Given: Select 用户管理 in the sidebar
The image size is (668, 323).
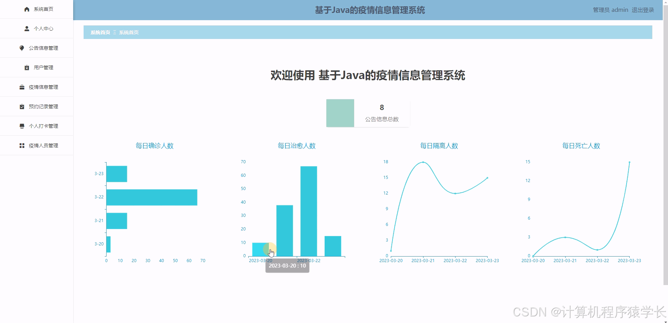Looking at the screenshot, I should click(37, 68).
